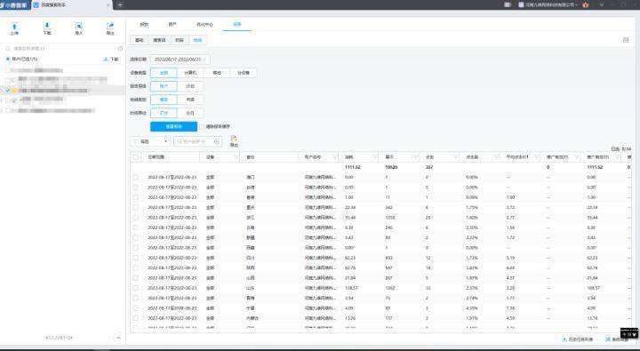This screenshot has height=351, width=640.
Task: Click the filter icon in 展示 column header
Action: (415, 157)
